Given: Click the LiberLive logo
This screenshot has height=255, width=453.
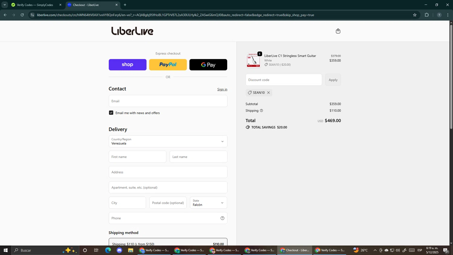Looking at the screenshot, I should tap(132, 31).
